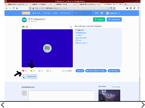Click the light-blue cloud variables box below the stats

(x=30, y=76)
